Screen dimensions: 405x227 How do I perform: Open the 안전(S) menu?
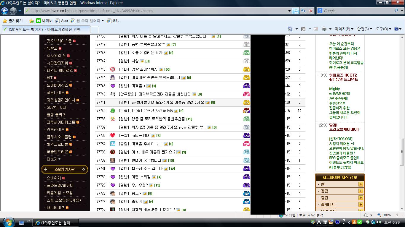click(x=365, y=29)
